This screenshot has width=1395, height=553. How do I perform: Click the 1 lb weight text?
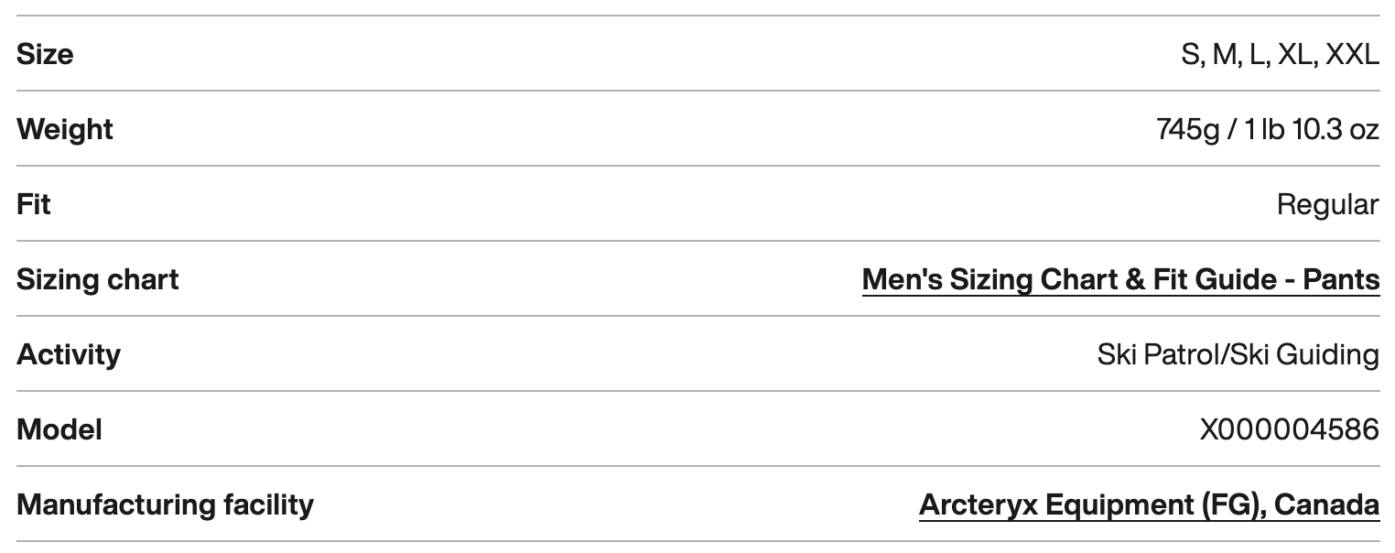pyautogui.click(x=1265, y=129)
